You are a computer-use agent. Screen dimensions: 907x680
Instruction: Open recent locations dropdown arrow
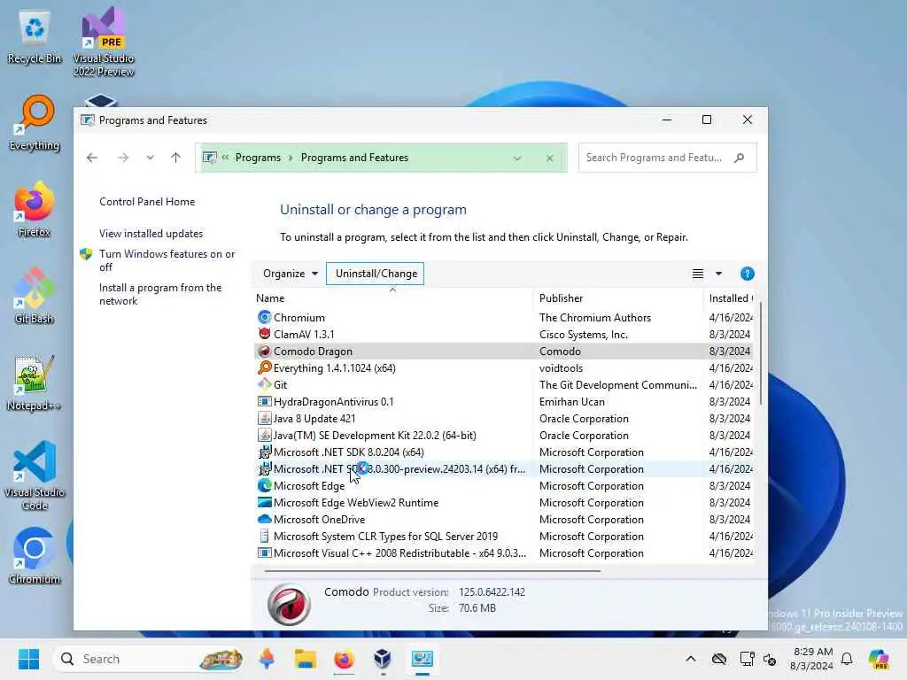click(x=150, y=158)
